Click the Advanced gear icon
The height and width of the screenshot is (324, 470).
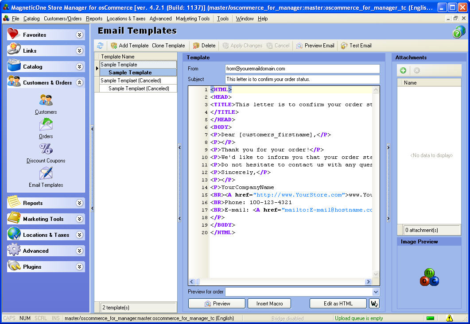coord(14,250)
